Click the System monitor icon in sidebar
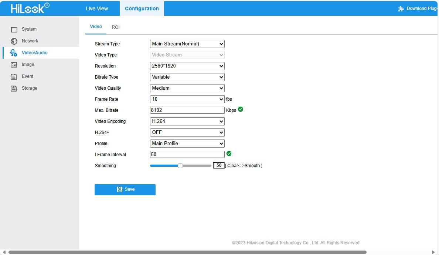This screenshot has width=439, height=255. pos(14,30)
